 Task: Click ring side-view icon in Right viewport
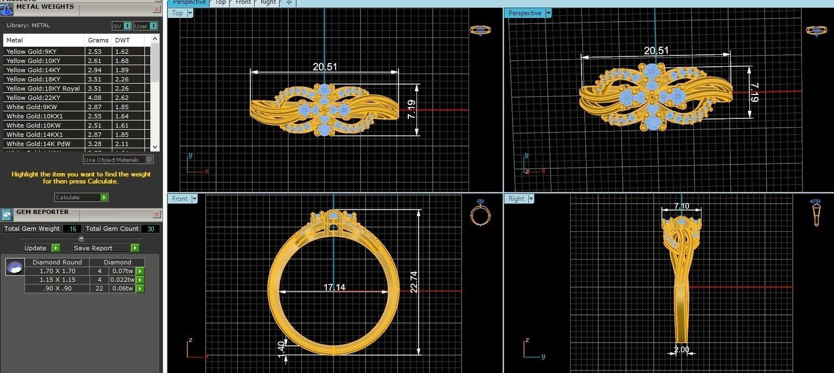pyautogui.click(x=816, y=213)
